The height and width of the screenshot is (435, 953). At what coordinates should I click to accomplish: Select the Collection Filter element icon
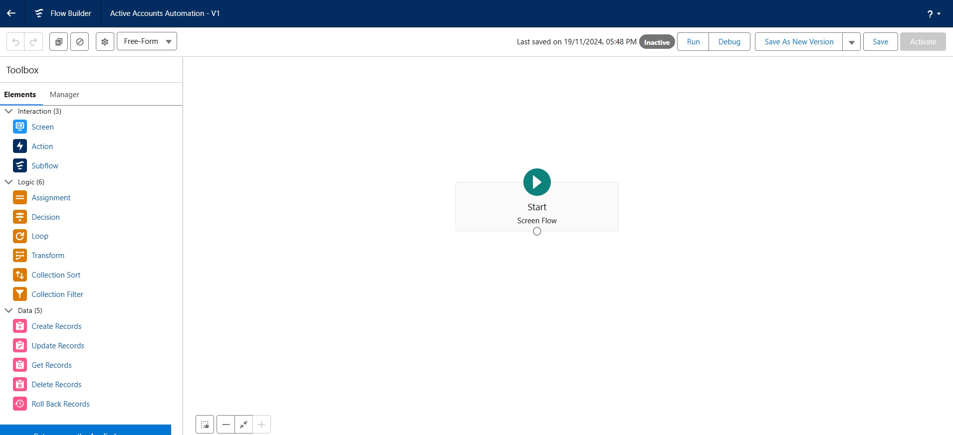point(20,294)
